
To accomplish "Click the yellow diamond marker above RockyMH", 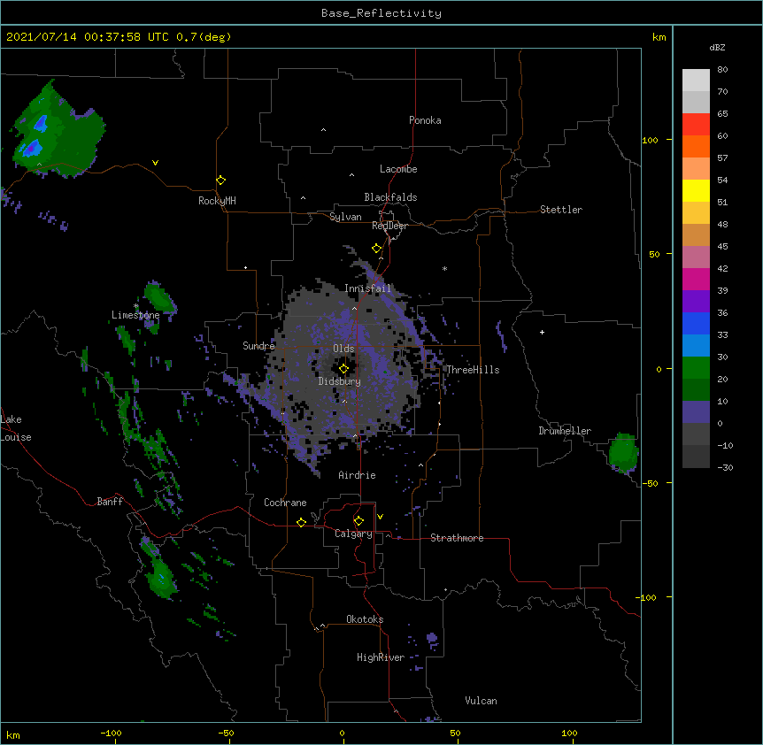I will pyautogui.click(x=221, y=180).
